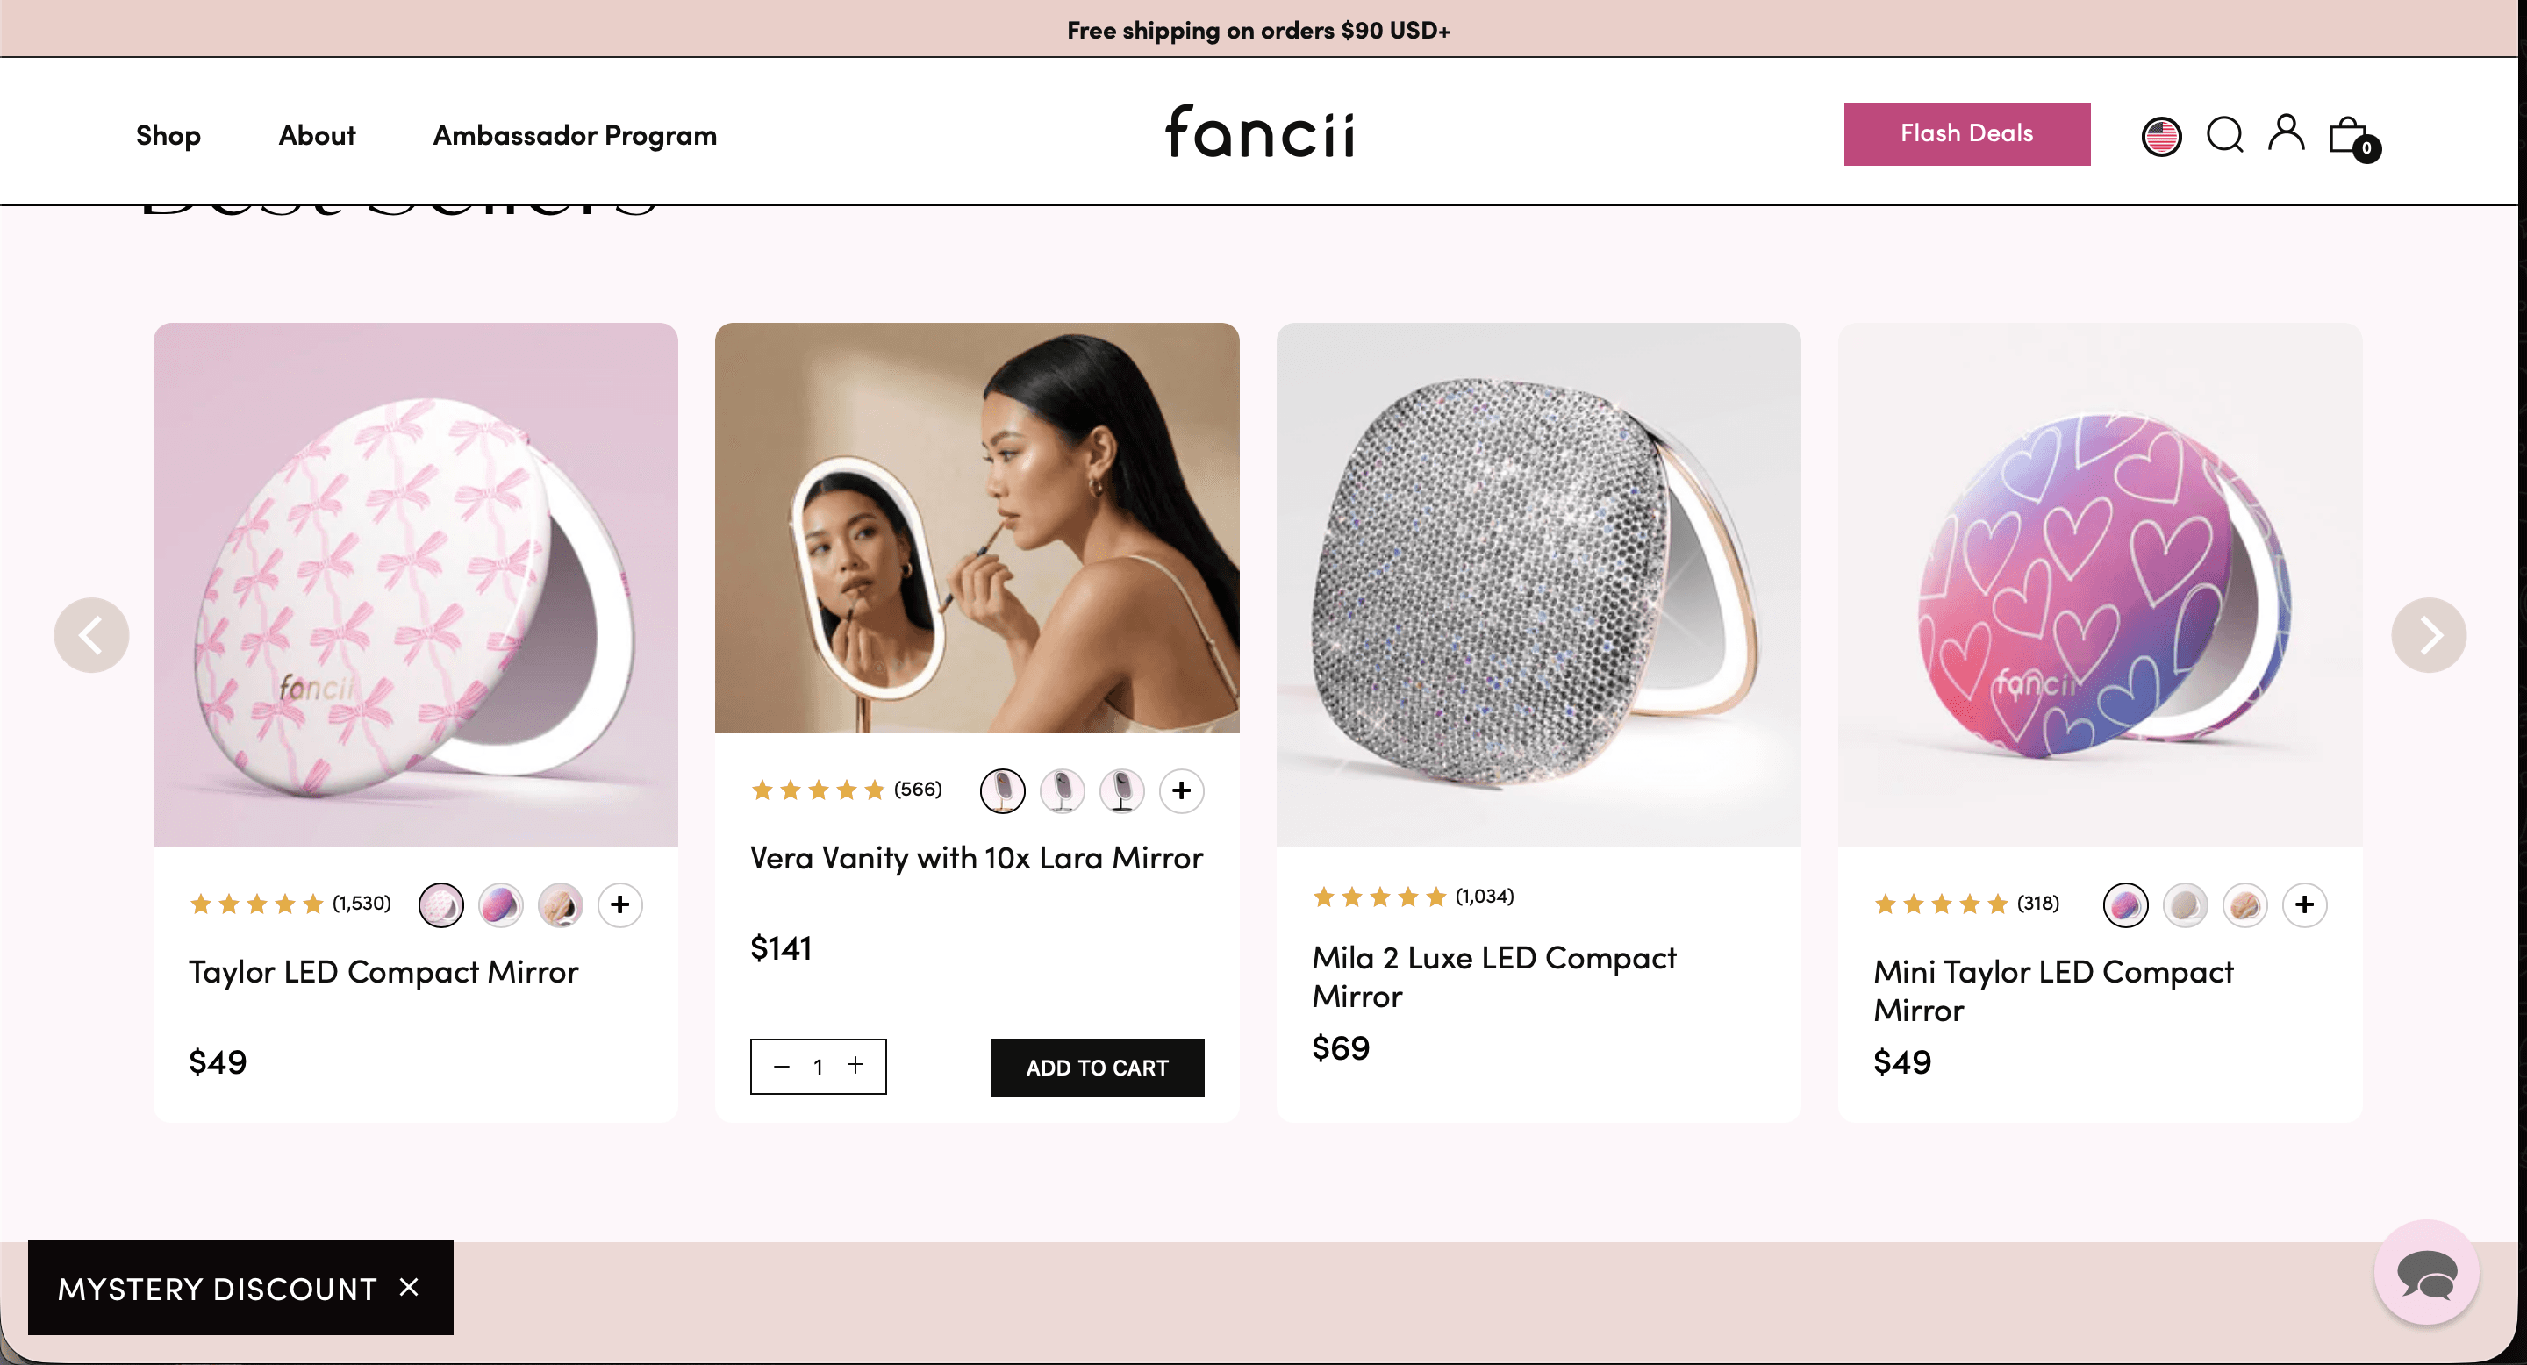Image resolution: width=2527 pixels, height=1365 pixels.
Task: Select purple gradient swatch for Taylor LED Compact Mirror
Action: click(500, 904)
